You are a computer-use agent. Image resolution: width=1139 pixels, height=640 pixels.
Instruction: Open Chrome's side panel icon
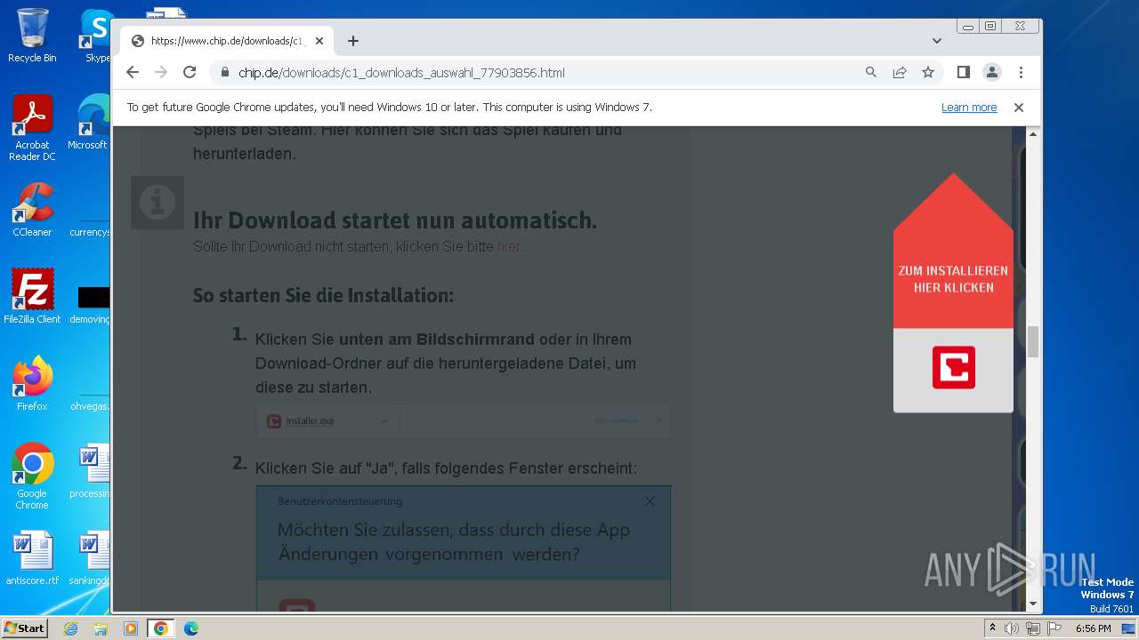coord(963,72)
